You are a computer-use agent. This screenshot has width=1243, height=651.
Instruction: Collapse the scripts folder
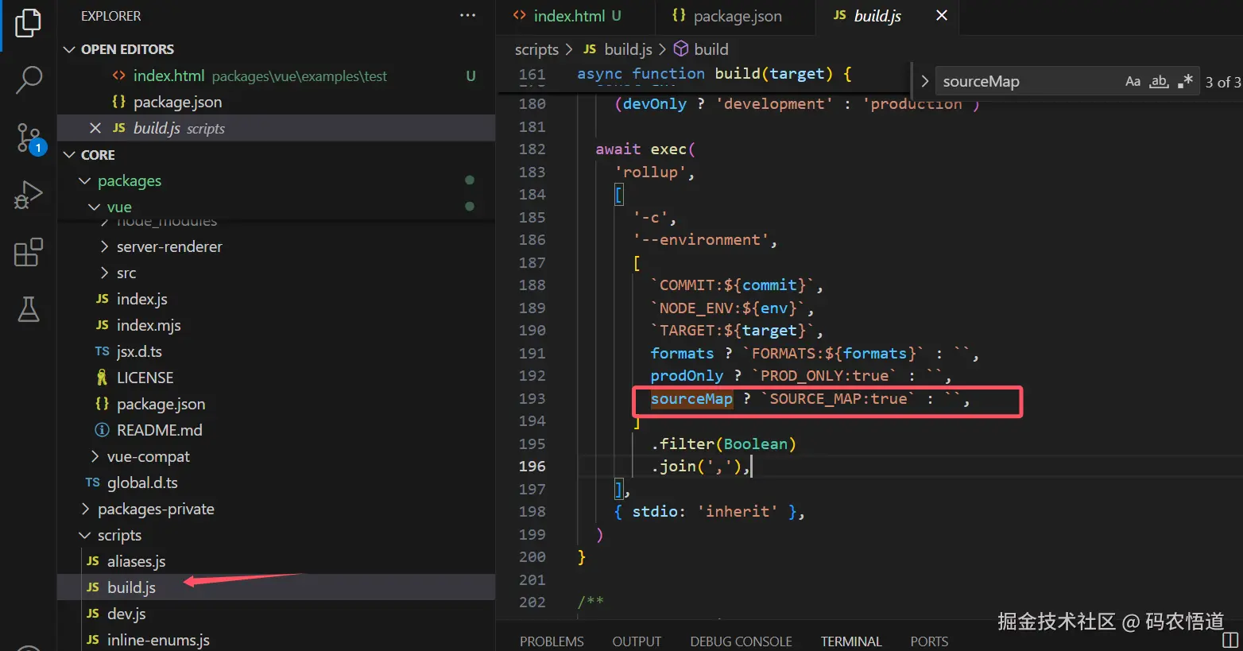coord(85,535)
